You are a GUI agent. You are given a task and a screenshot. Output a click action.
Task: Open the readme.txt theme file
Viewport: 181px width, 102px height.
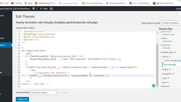pyautogui.click(x=165, y=86)
